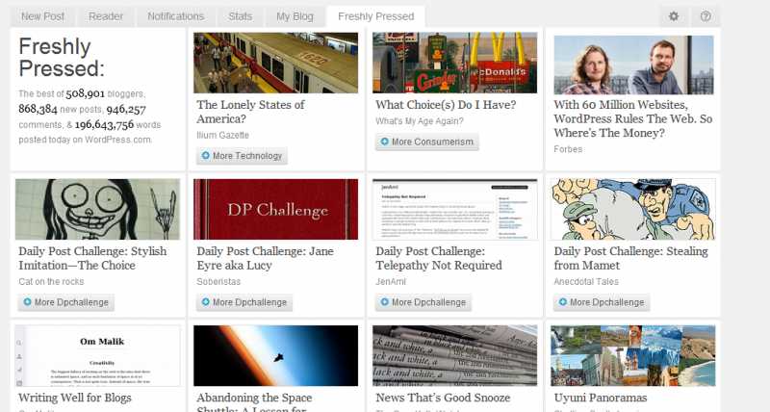Click More Dpchallenge under Cat on the rocks
The height and width of the screenshot is (412, 770).
tap(65, 302)
